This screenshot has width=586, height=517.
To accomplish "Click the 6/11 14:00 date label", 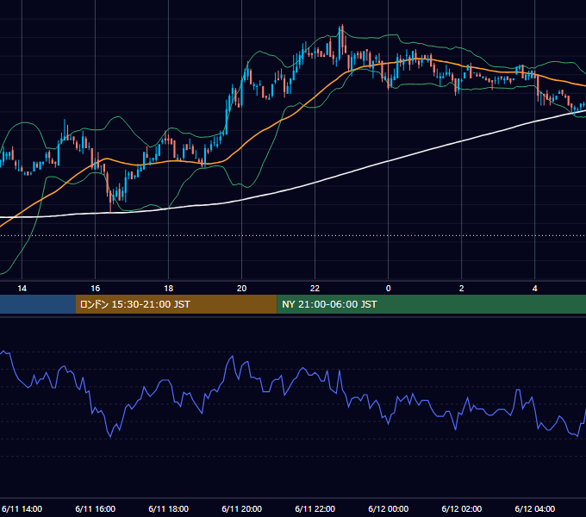I will pos(22,508).
